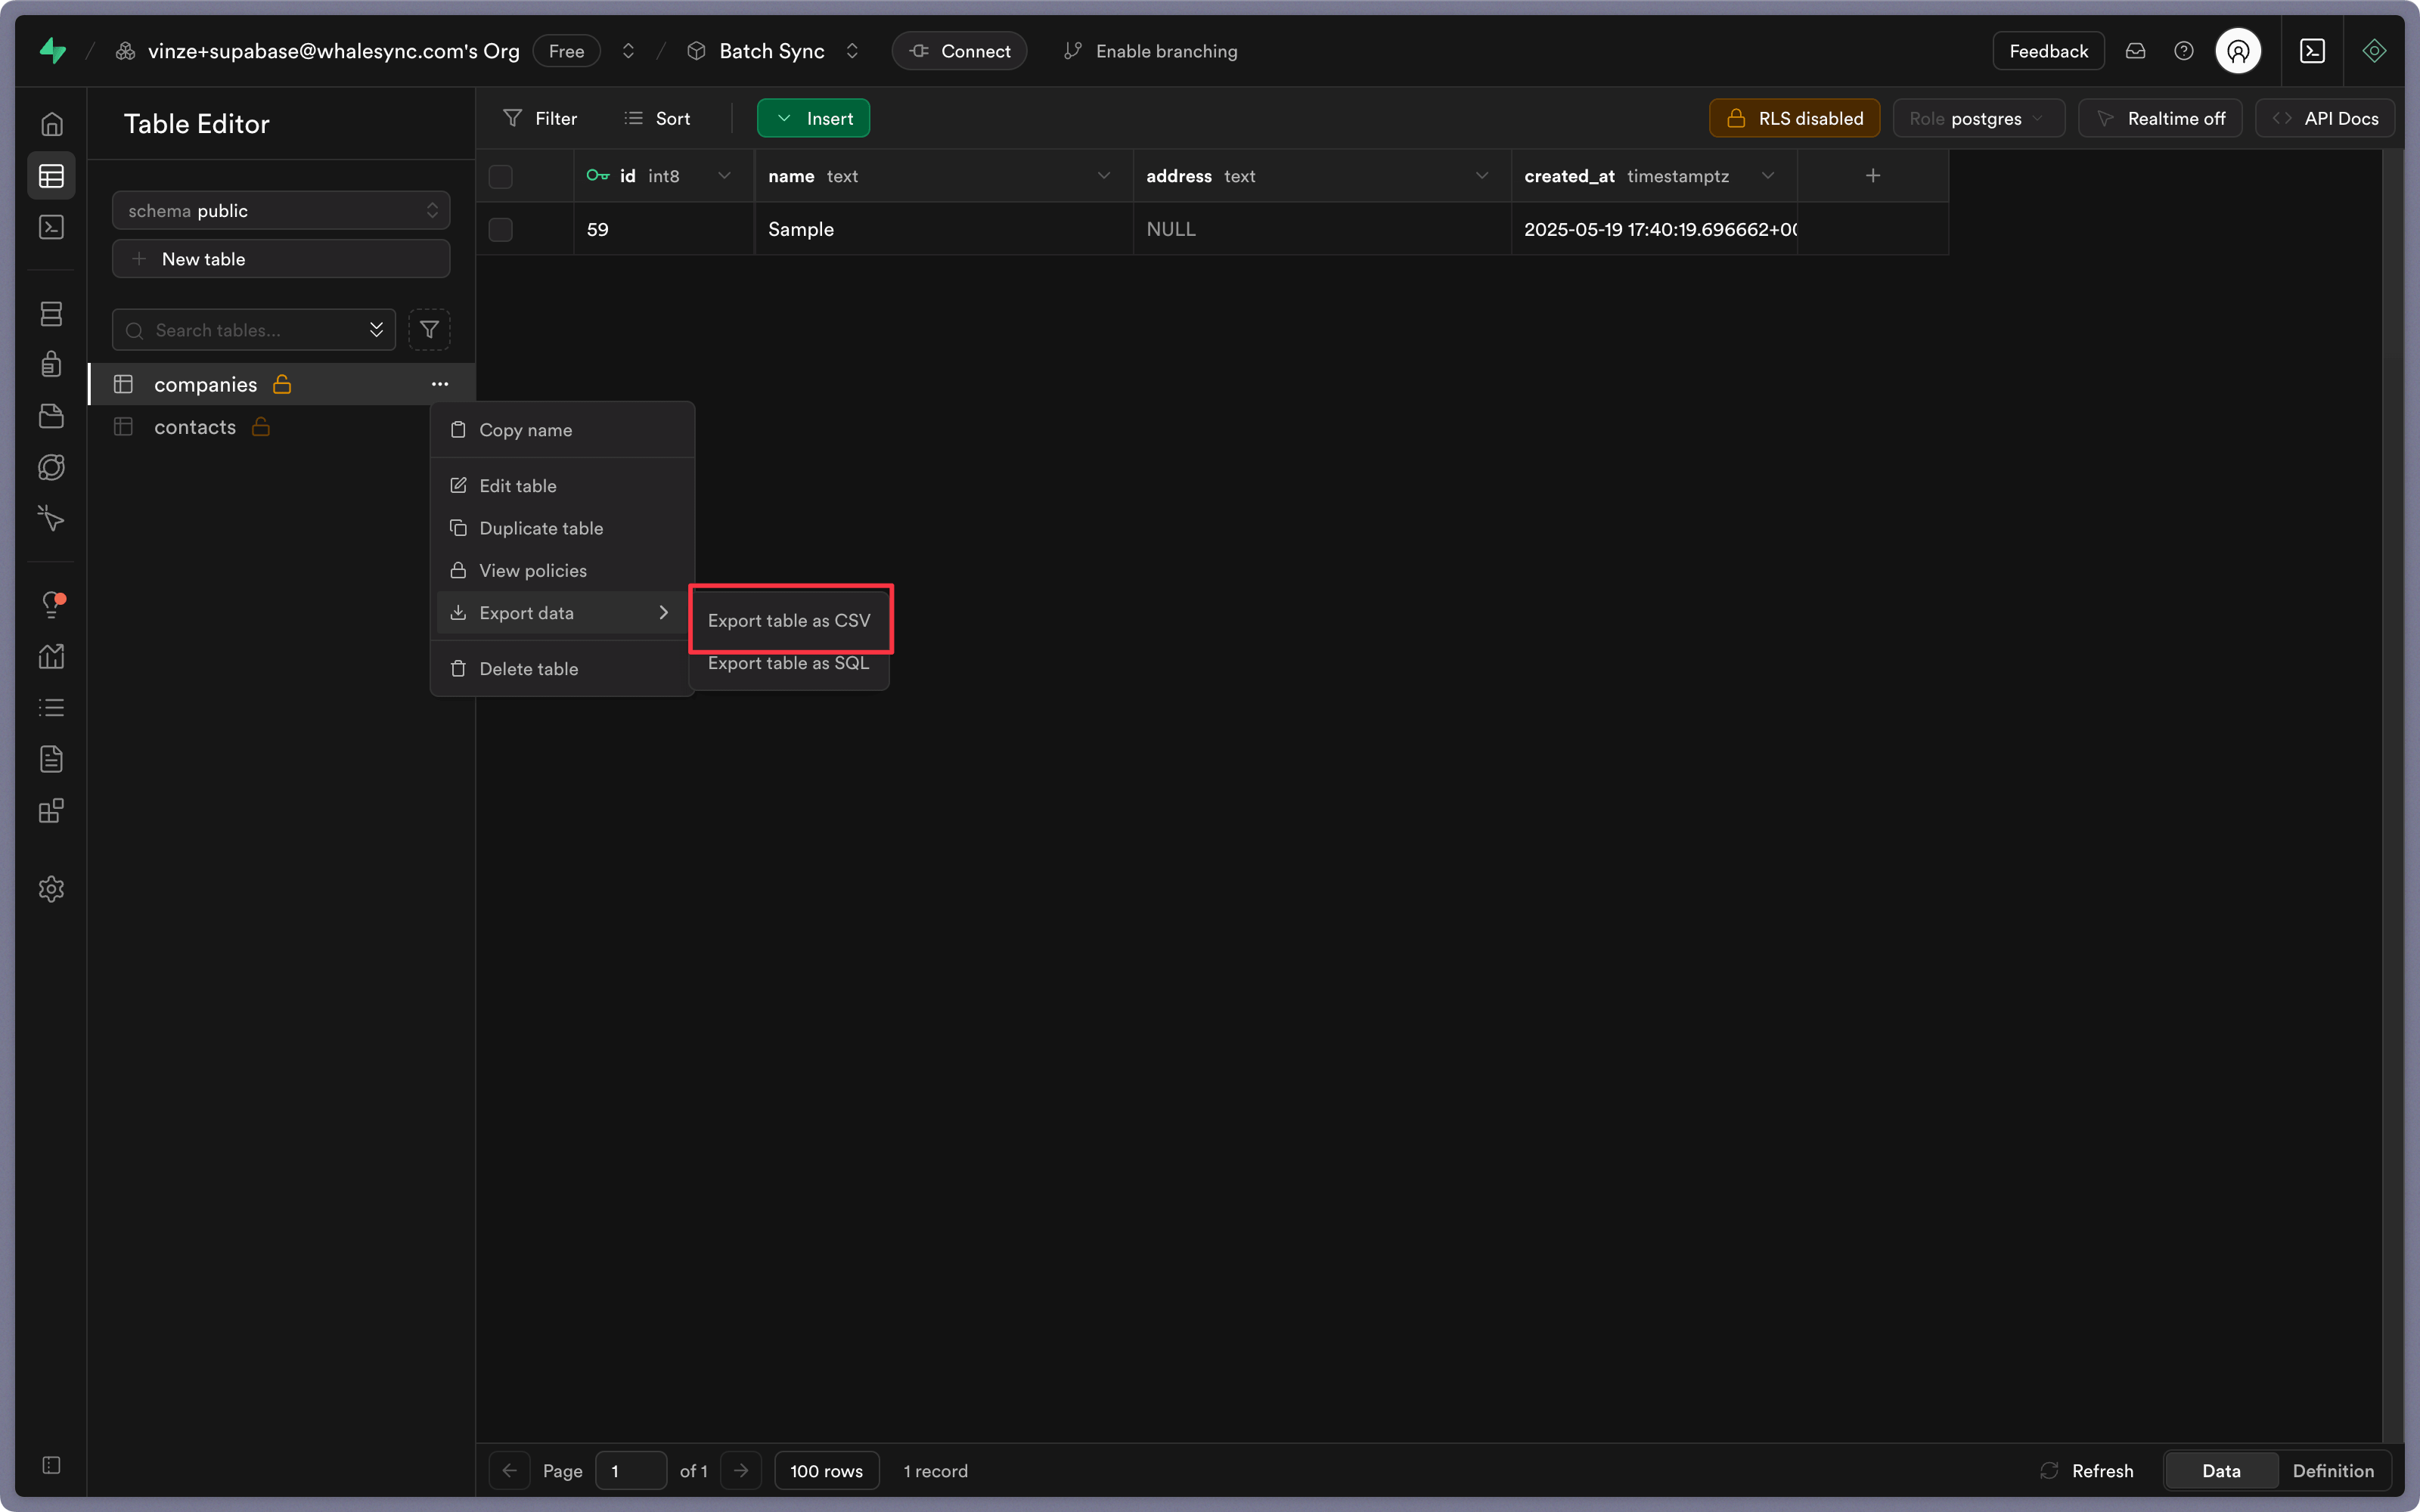The height and width of the screenshot is (1512, 2420).
Task: Select the contacts table in sidebar
Action: click(280, 427)
